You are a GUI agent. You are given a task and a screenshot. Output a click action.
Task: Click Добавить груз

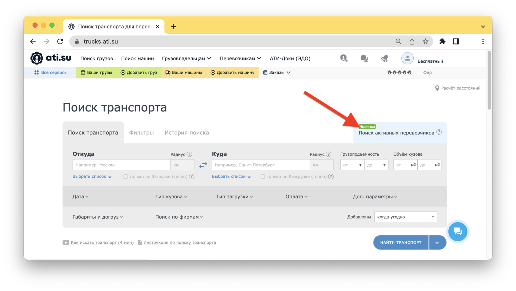click(139, 72)
